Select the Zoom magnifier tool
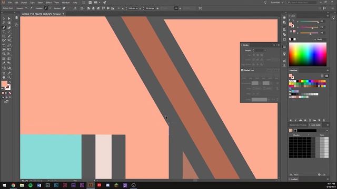The width and height of the screenshot is (337, 189). point(9,77)
